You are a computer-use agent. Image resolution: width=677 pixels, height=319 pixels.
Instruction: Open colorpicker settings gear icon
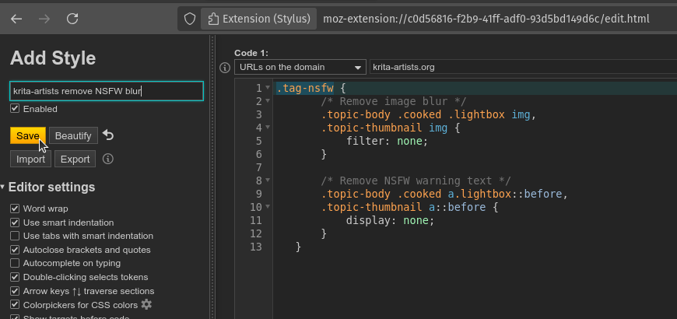pos(146,304)
